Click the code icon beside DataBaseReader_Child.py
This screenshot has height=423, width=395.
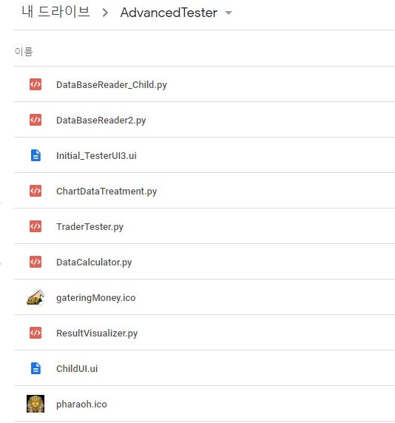pos(36,84)
